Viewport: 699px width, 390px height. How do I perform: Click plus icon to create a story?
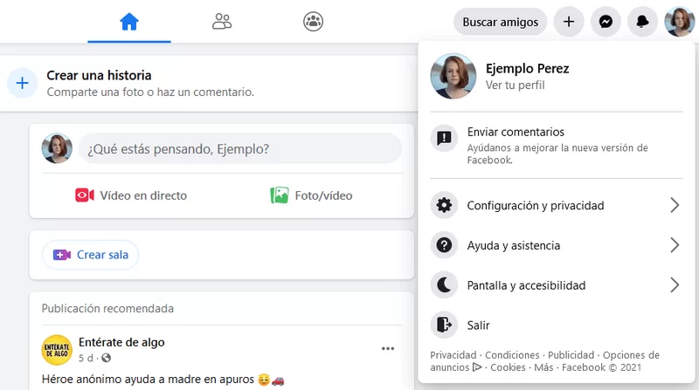tap(23, 83)
